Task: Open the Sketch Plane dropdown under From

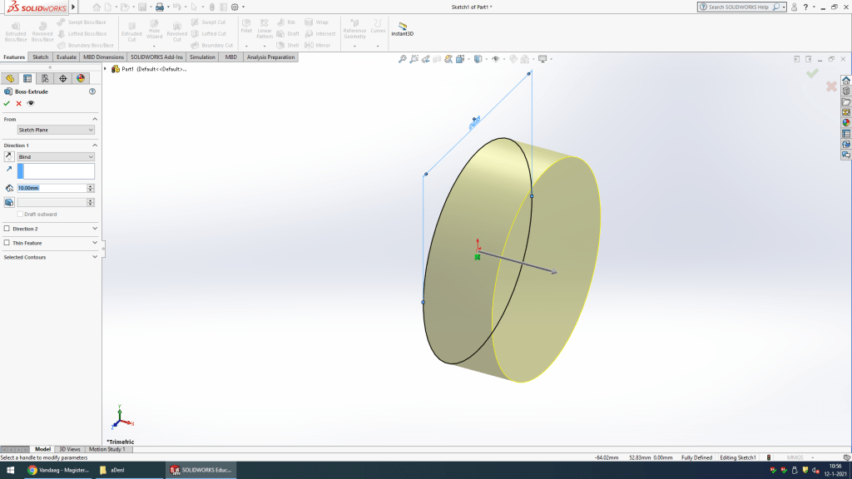Action: click(x=56, y=130)
